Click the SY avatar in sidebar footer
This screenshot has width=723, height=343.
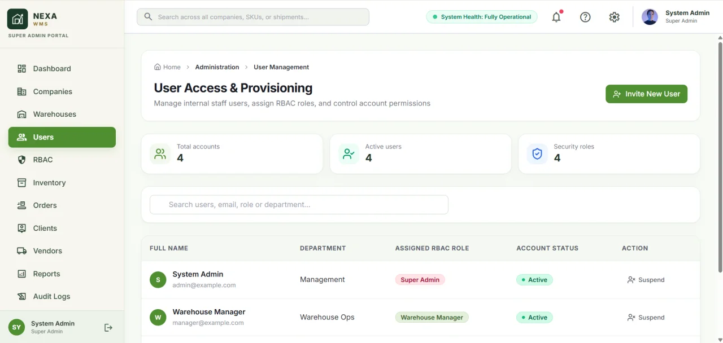[16, 327]
